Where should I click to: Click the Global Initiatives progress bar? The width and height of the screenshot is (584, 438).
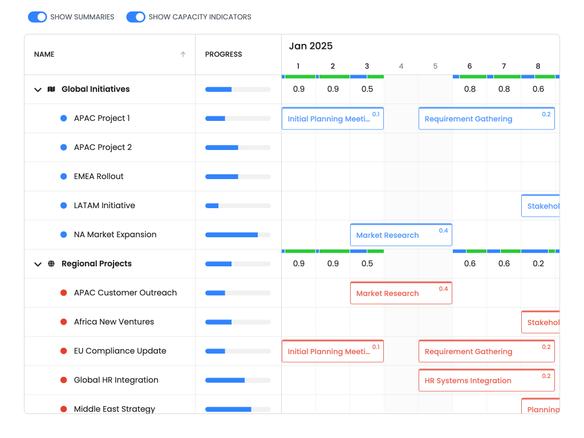tap(238, 90)
